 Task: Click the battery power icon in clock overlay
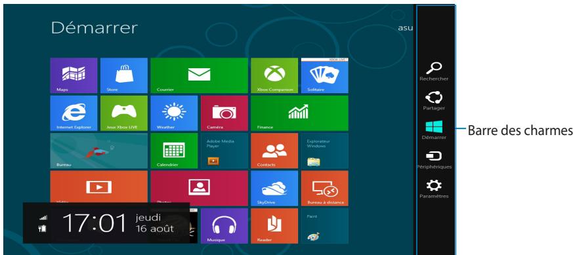tap(43, 228)
